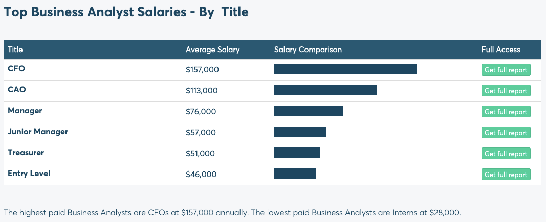Click the Top Business Analyst Salaries heading
The width and height of the screenshot is (546, 222).
click(126, 12)
